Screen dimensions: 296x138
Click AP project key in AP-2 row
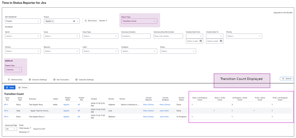click(79, 111)
